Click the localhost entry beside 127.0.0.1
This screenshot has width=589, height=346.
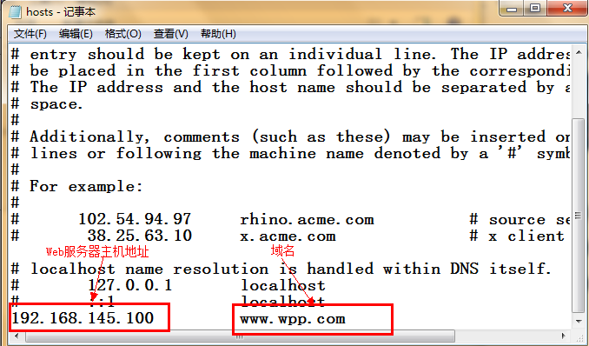point(283,285)
